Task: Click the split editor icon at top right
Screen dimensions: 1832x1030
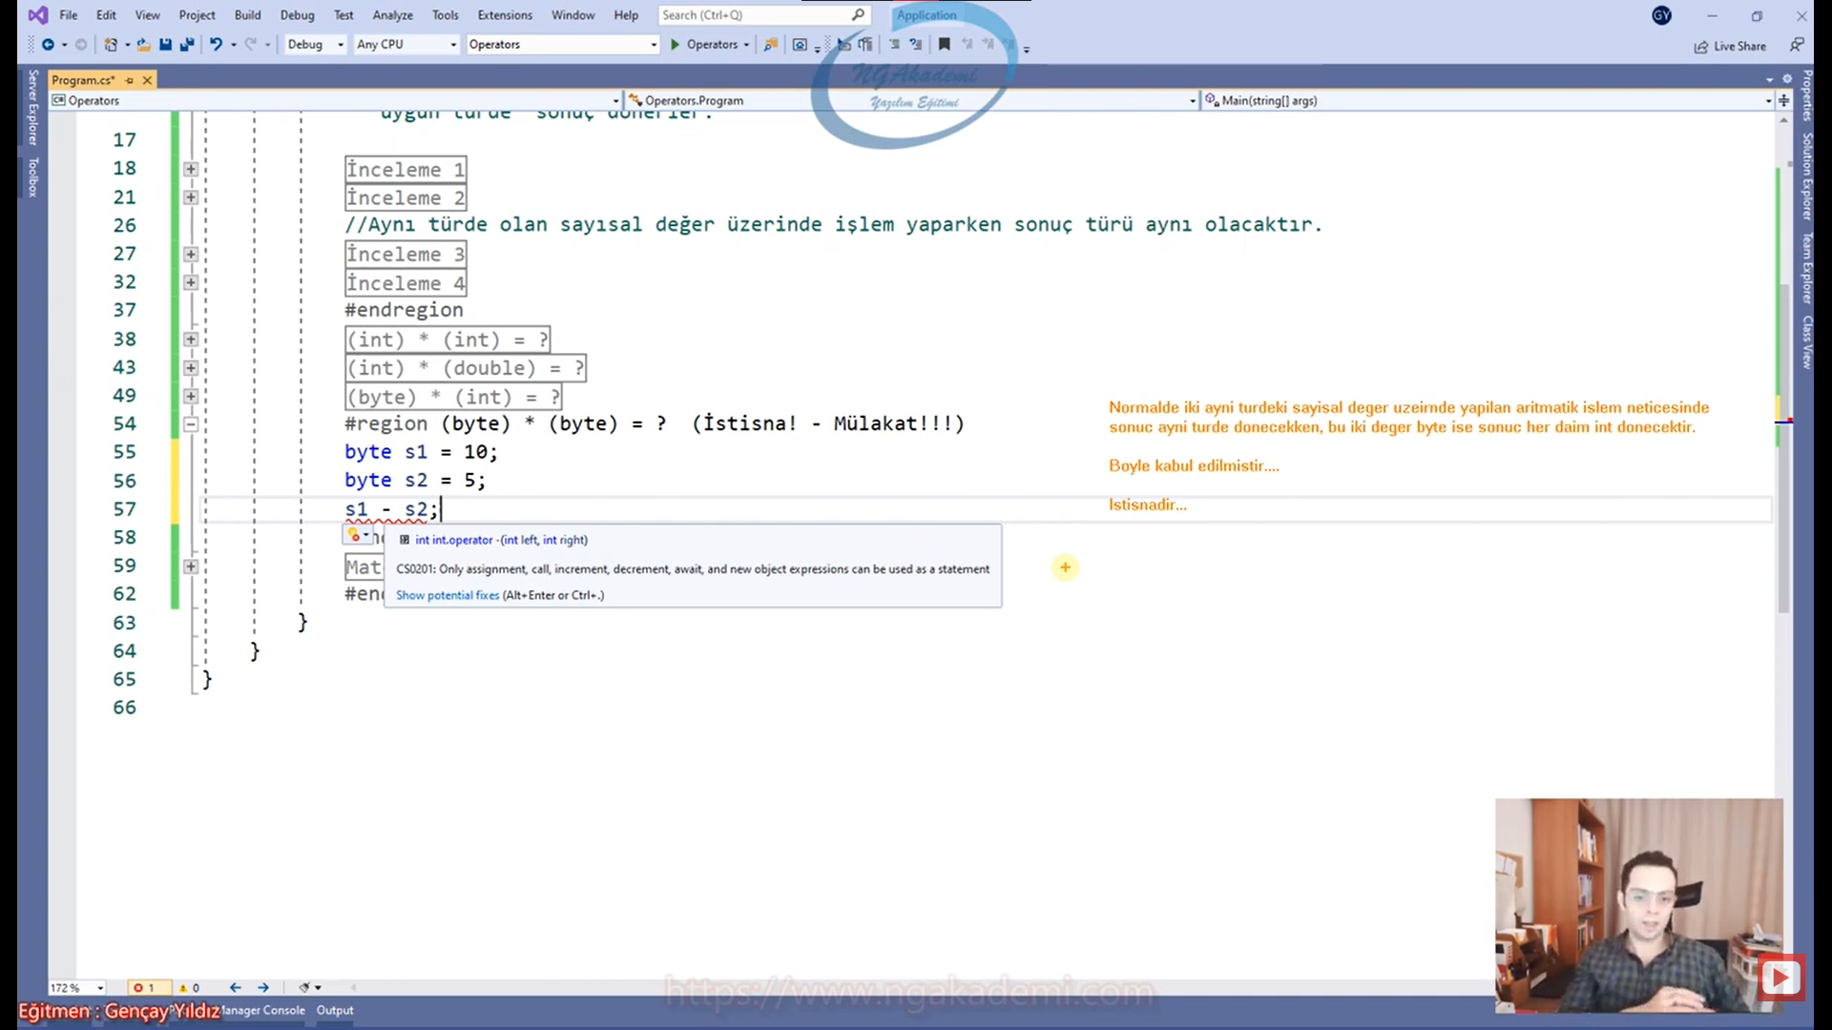Action: pos(1783,100)
